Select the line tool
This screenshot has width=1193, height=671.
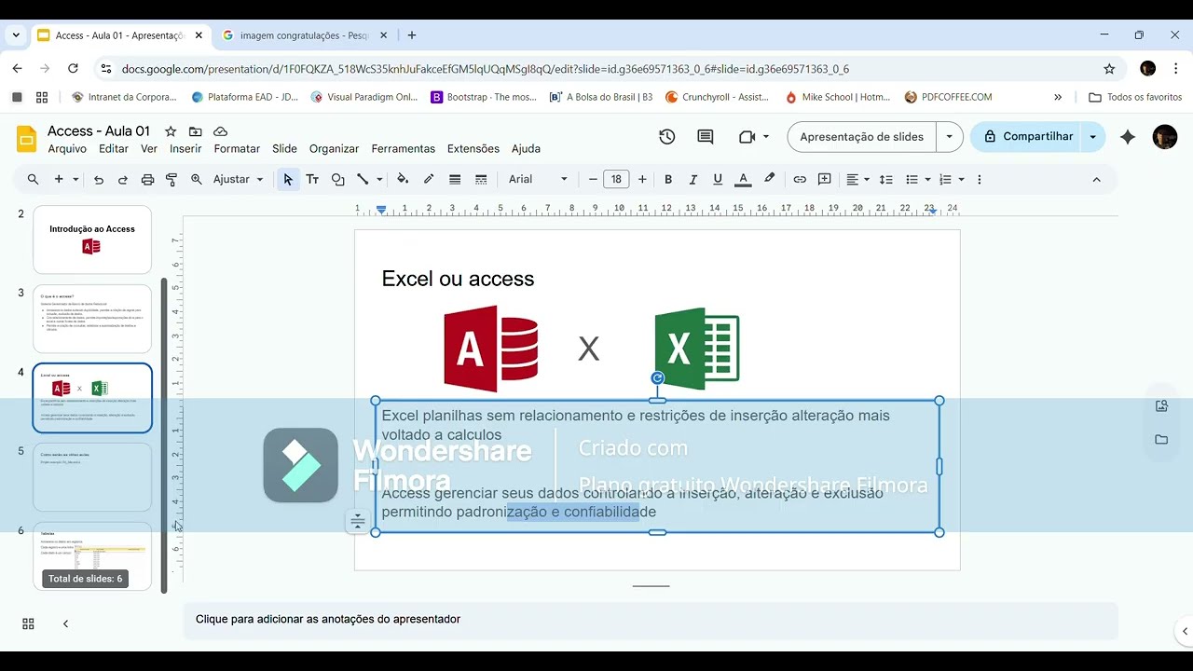(x=363, y=179)
